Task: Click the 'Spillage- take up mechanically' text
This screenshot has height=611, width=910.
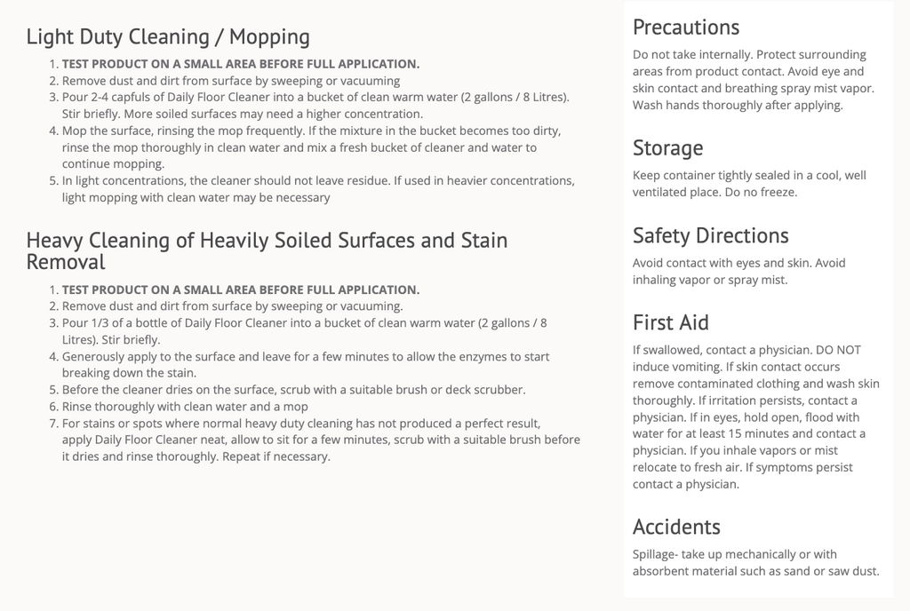Action: pos(756,562)
